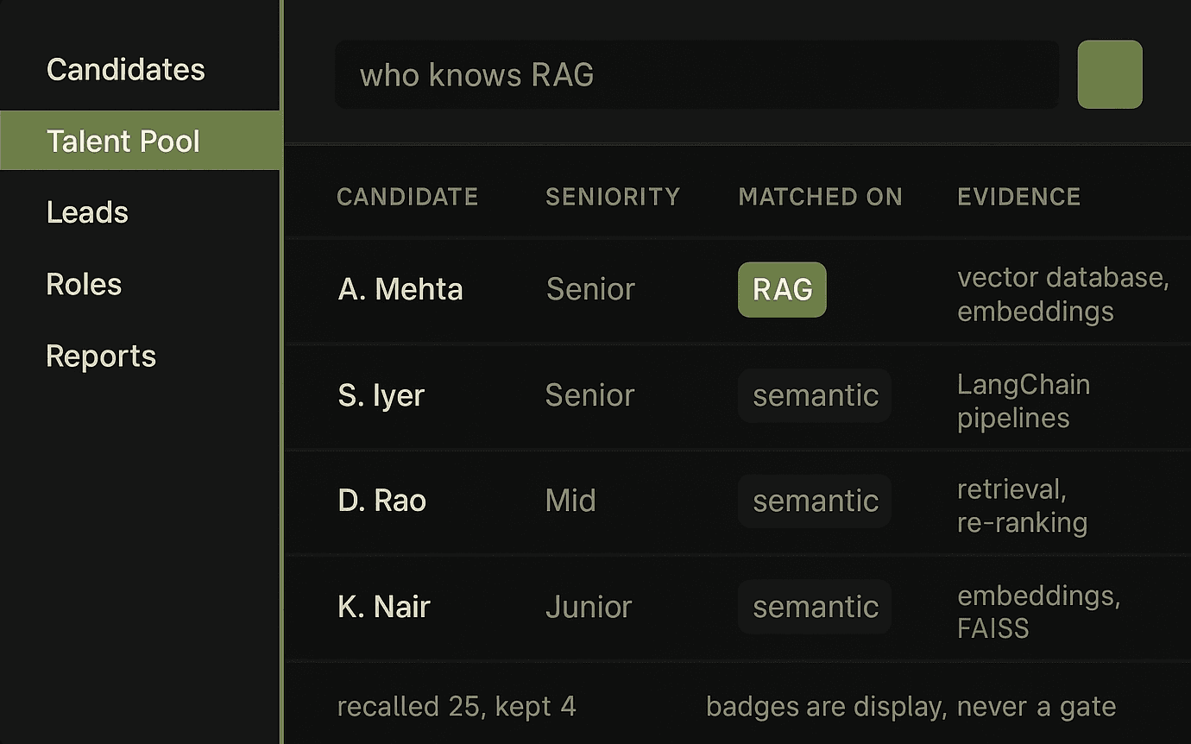Open candidate D. Rao
1191x744 pixels.
tap(382, 501)
